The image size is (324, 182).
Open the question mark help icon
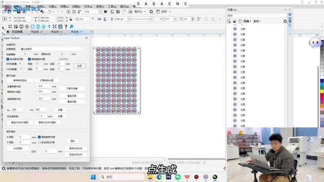click(x=66, y=26)
